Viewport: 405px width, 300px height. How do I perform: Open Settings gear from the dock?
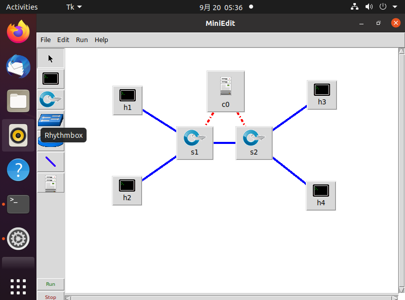(x=18, y=239)
